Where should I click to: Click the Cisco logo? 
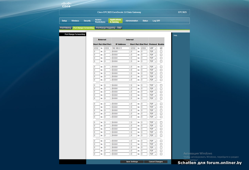(66, 5)
